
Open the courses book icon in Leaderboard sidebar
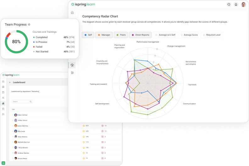tap(3, 87)
